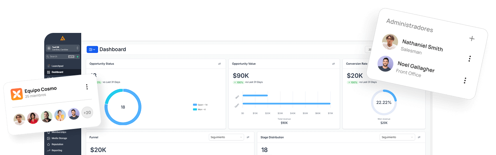496x155 pixels.
Task: Click the plus icon in Administradores card
Action: pyautogui.click(x=472, y=38)
